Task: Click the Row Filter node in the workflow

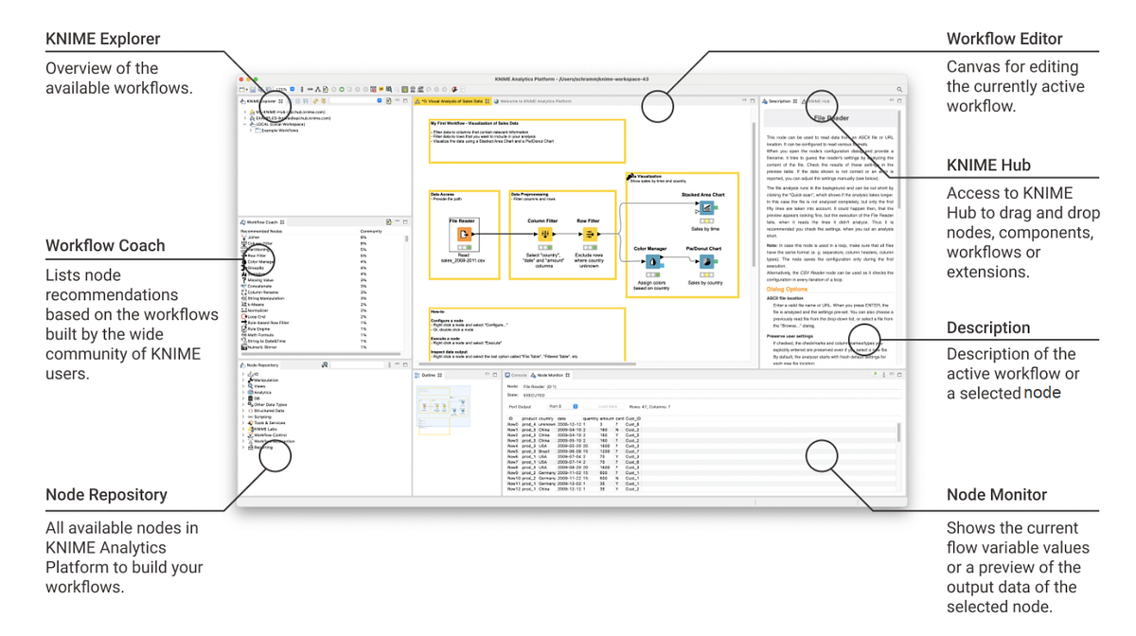Action: pyautogui.click(x=590, y=234)
